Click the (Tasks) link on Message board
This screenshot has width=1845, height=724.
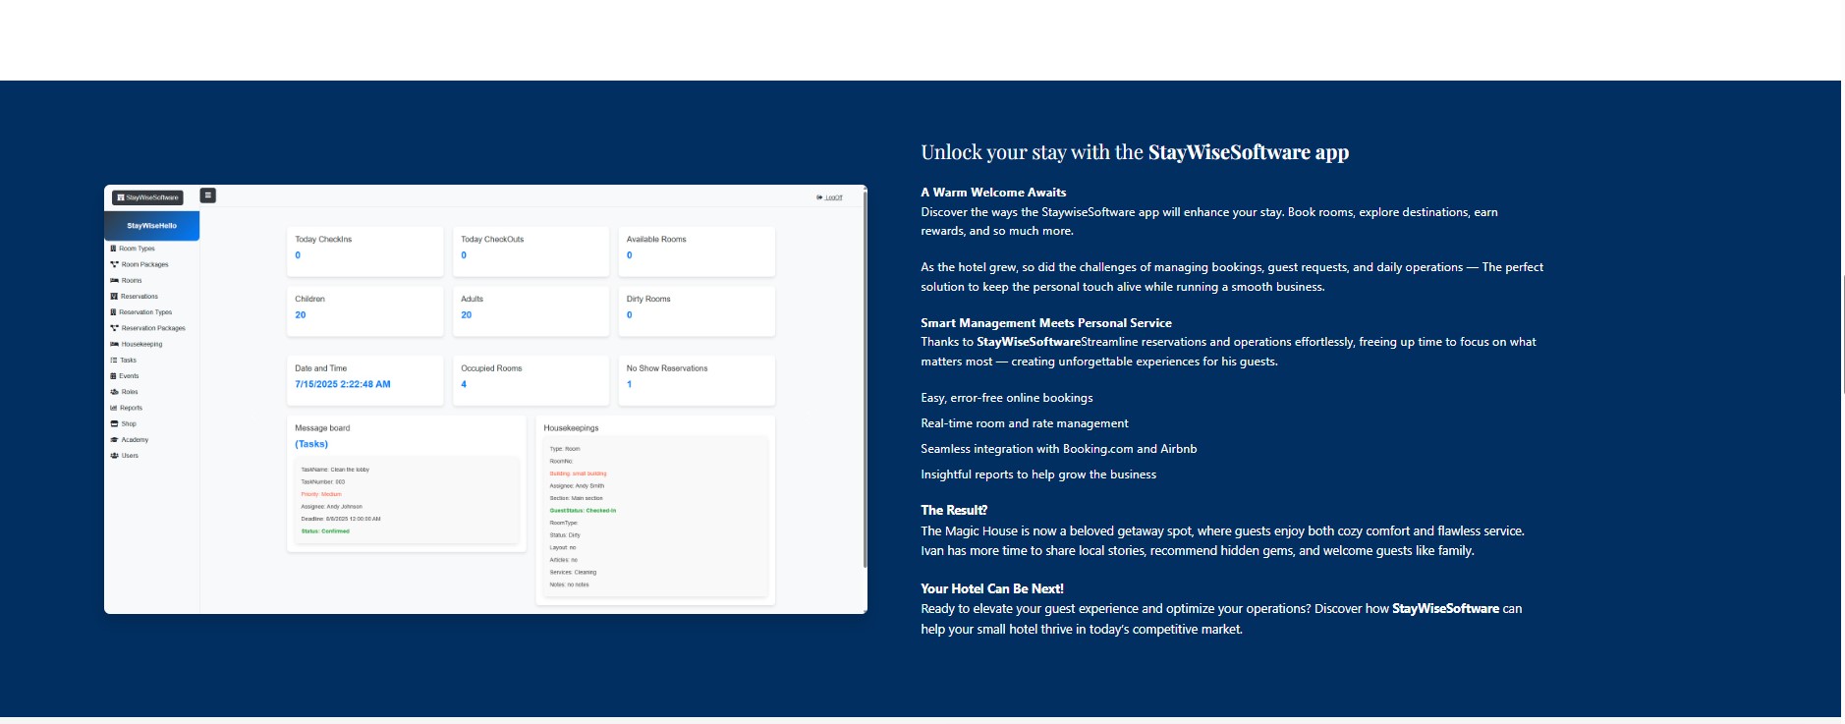311,444
